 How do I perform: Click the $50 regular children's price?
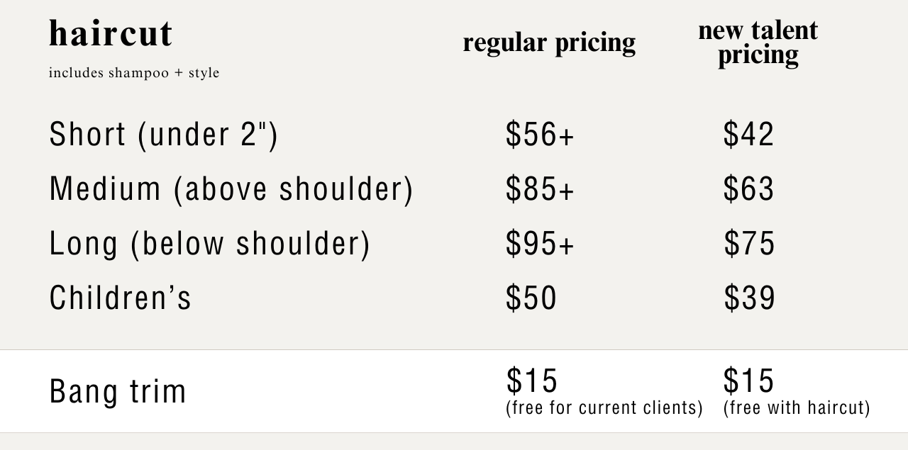(531, 298)
